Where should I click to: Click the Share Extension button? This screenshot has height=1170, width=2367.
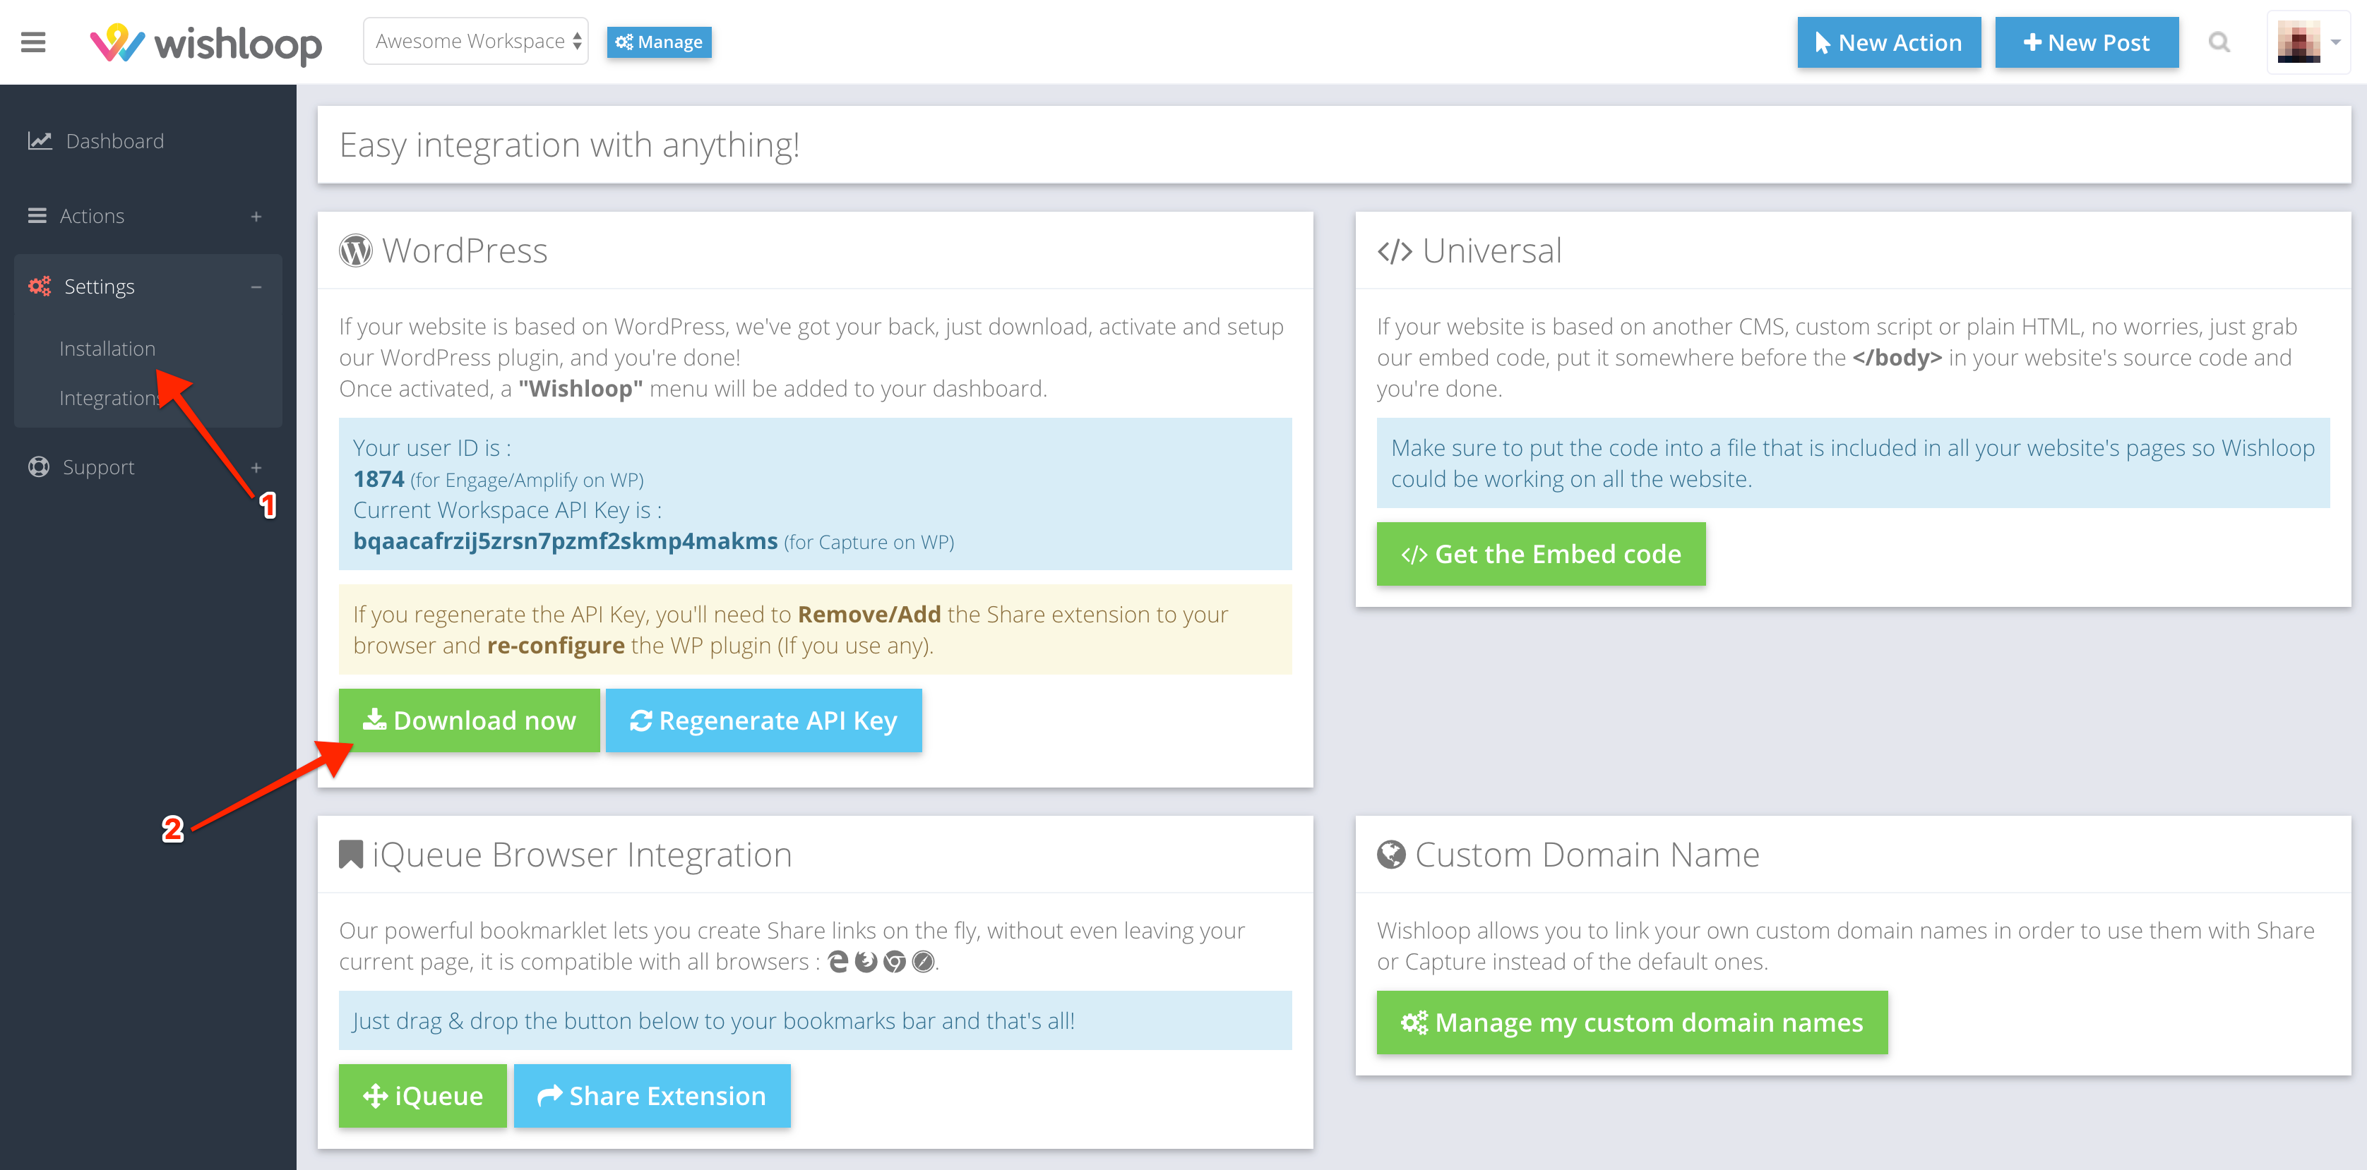click(x=652, y=1096)
